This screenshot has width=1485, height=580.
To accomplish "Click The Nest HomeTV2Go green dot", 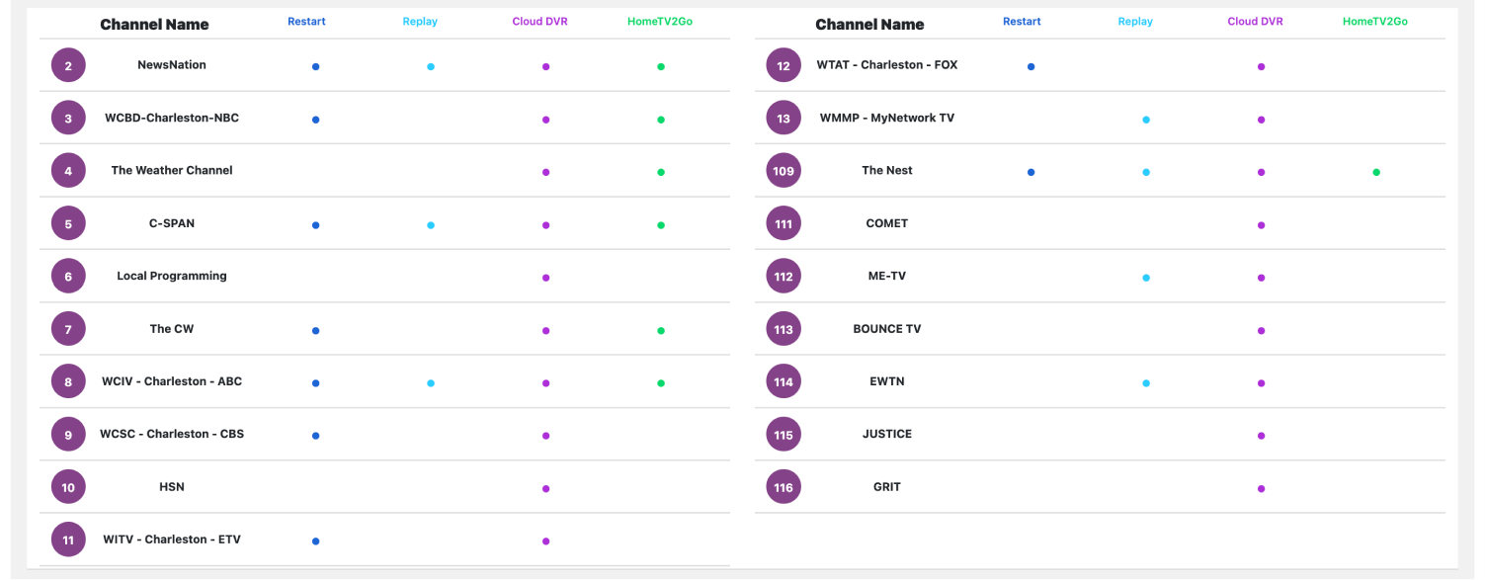I will (1376, 172).
